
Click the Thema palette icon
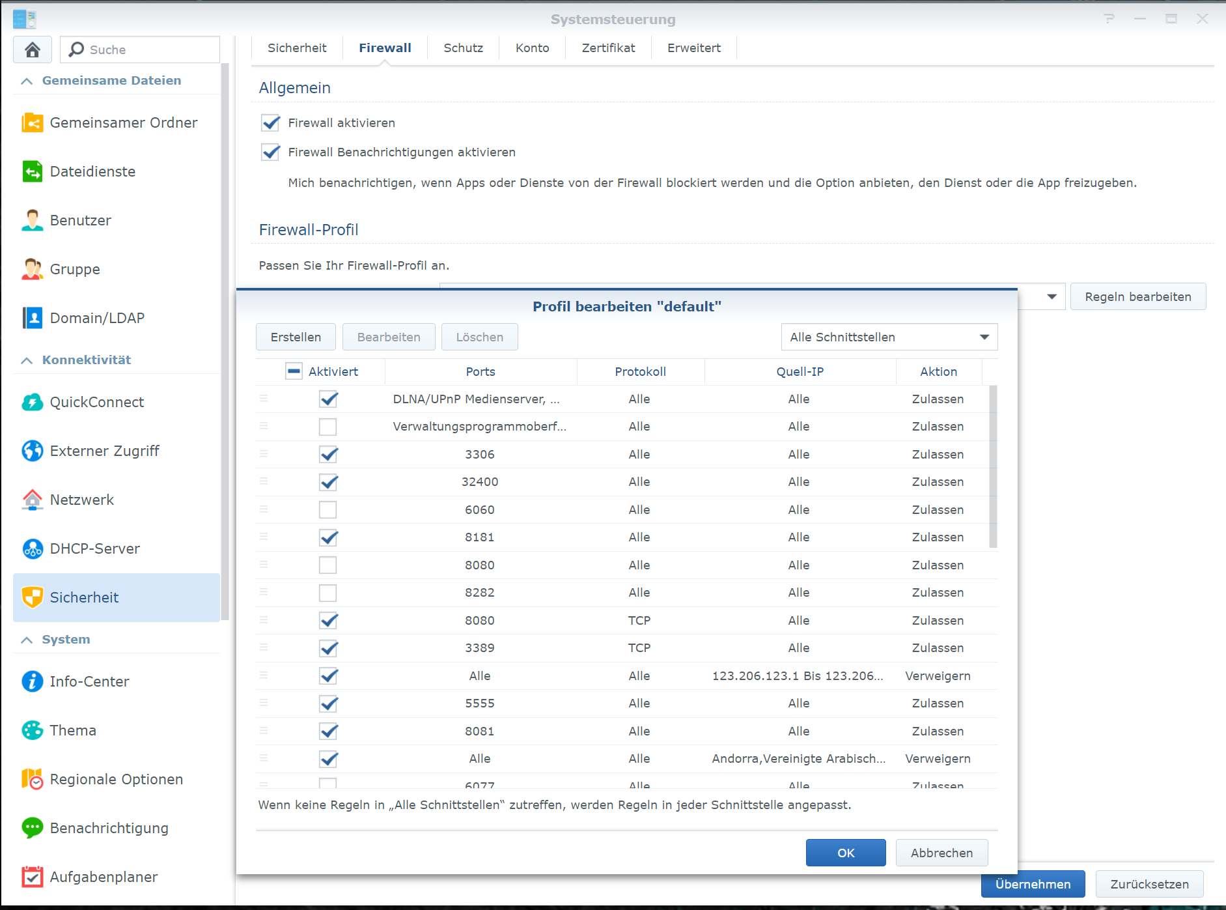click(32, 730)
